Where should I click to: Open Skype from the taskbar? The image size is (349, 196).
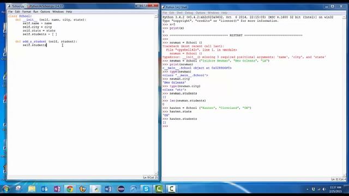coord(146,189)
